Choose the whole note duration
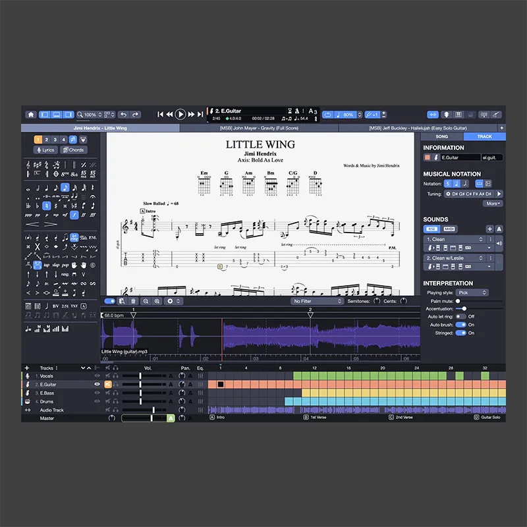 pyautogui.click(x=28, y=188)
